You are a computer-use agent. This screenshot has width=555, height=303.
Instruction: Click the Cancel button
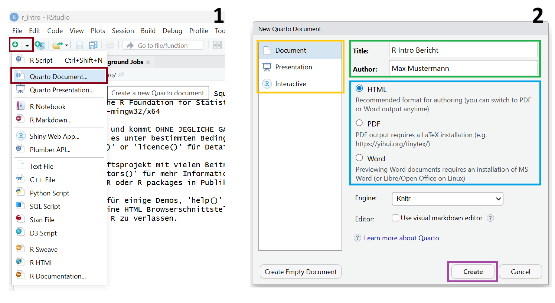(520, 272)
